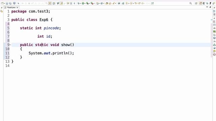Click 'Exp6' class name on line 3
This screenshot has height=121, width=216.
44,19
